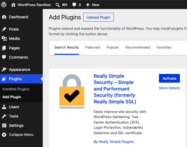The width and height of the screenshot is (187, 147).
Task: Open the Tools menu label
Action: [x=14, y=116]
